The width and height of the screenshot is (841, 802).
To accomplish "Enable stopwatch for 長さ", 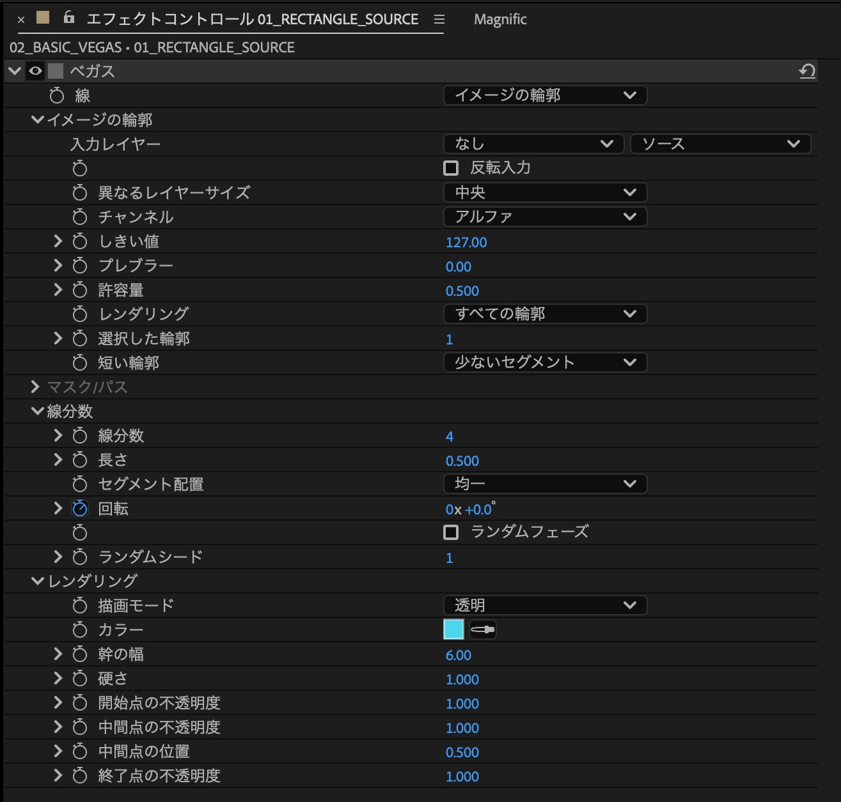I will [79, 460].
